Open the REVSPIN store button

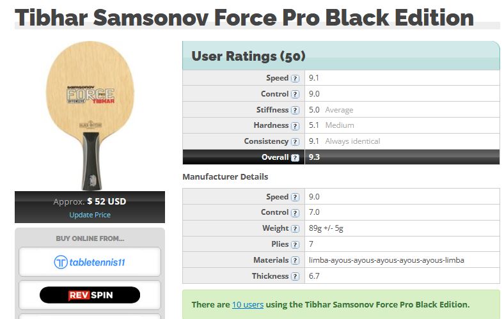pyautogui.click(x=90, y=295)
